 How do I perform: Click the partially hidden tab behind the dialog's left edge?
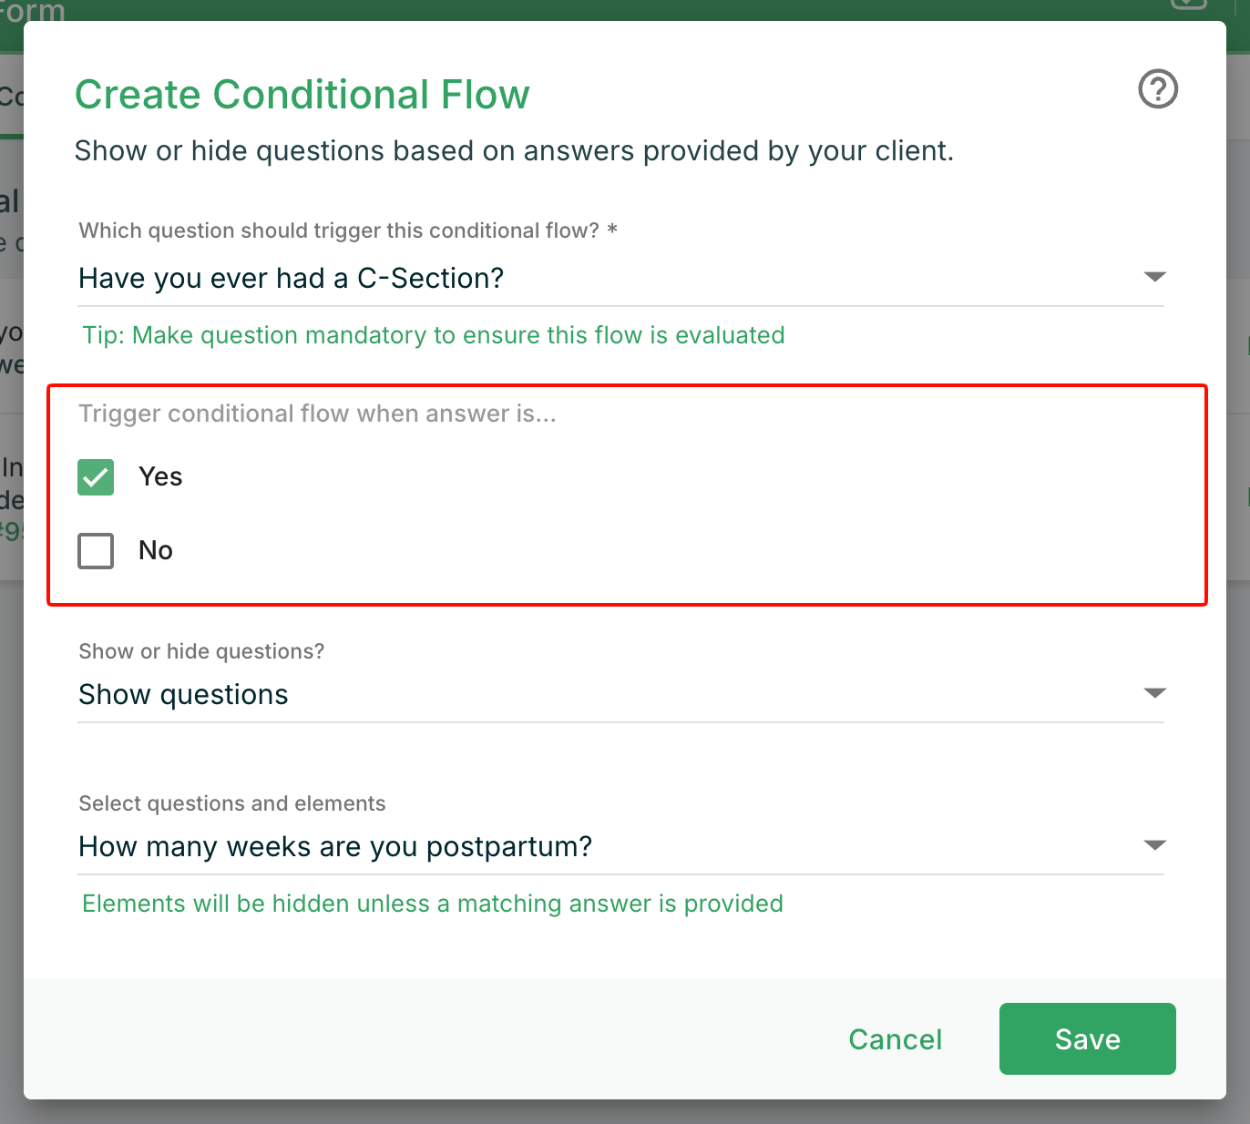pos(11,97)
